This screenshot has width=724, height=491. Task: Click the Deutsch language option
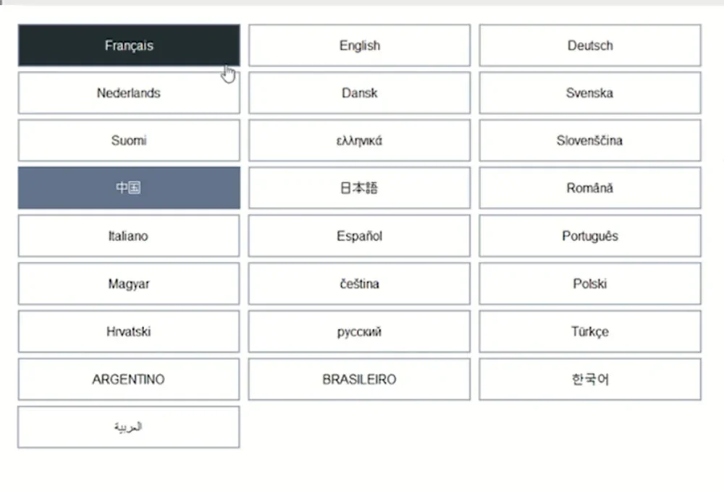point(590,45)
